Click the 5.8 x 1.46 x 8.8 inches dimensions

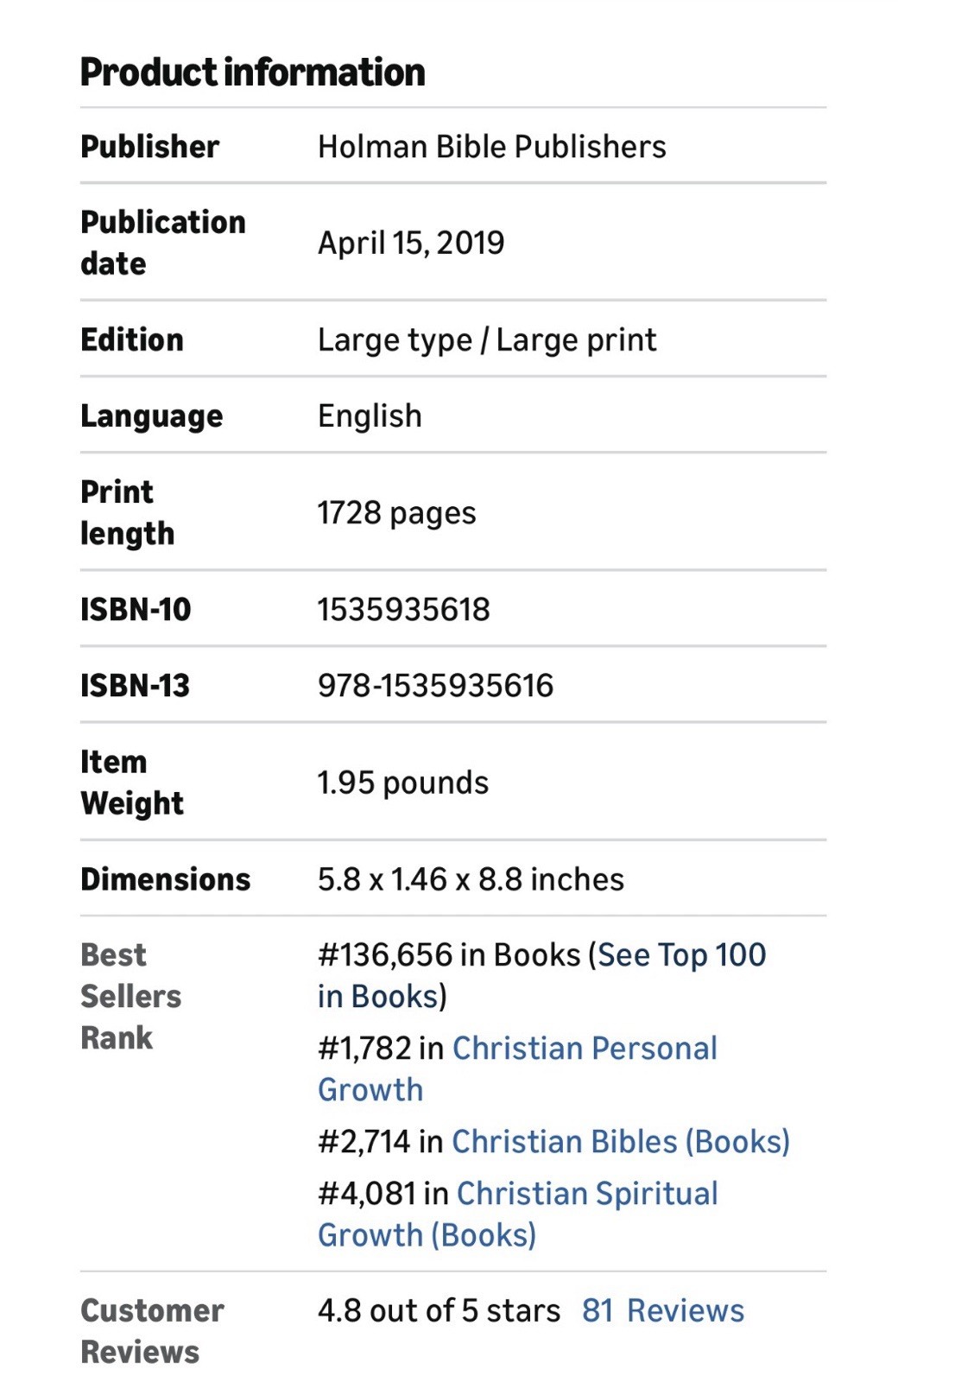point(471,879)
